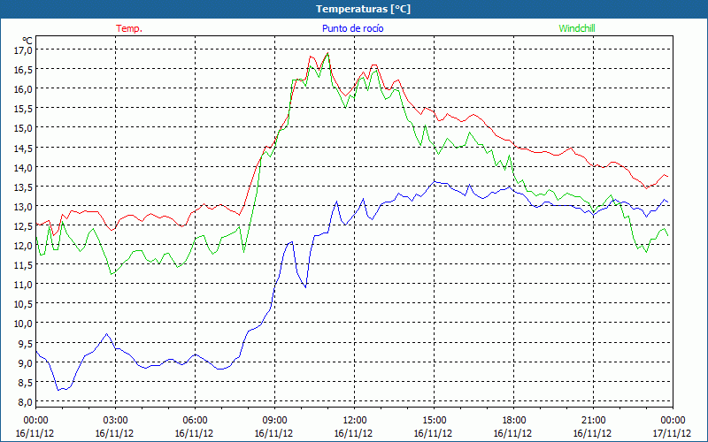Click the 9,0 value on the temperature axis
This screenshot has width=708, height=442.
point(26,363)
